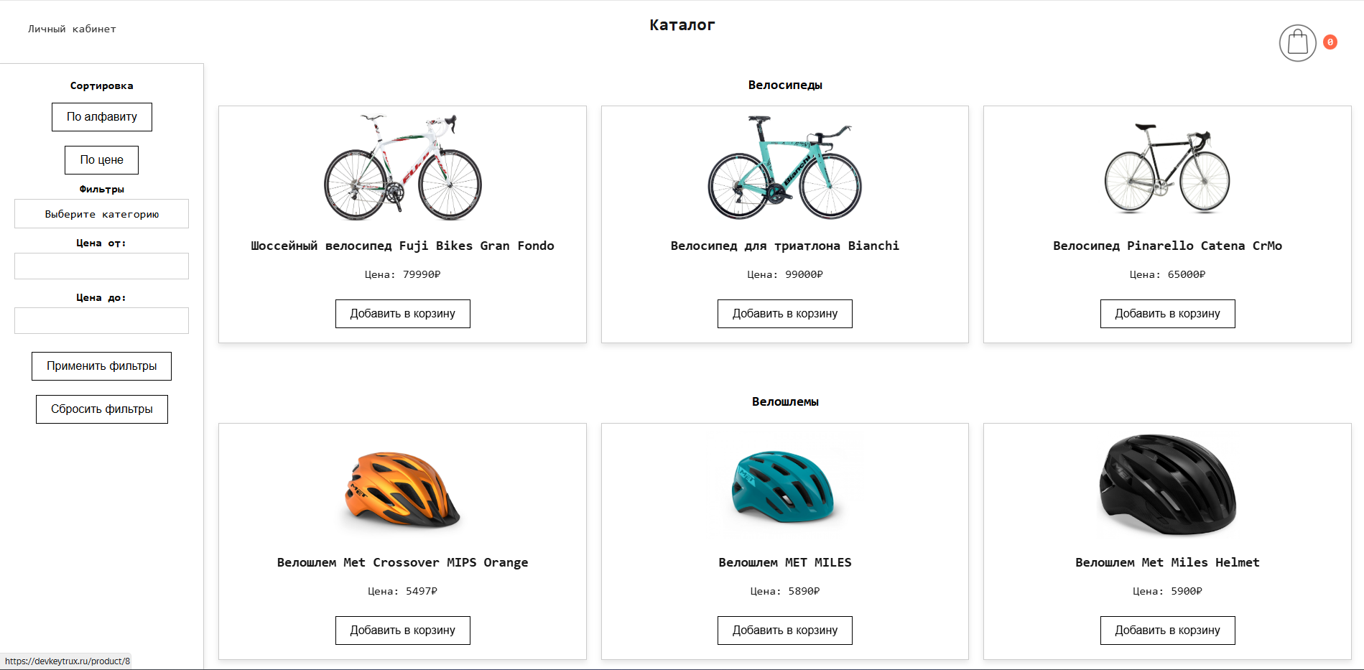1364x670 pixels.
Task: Open the Fuji Bikes Gran Fondo bike image
Action: point(402,167)
